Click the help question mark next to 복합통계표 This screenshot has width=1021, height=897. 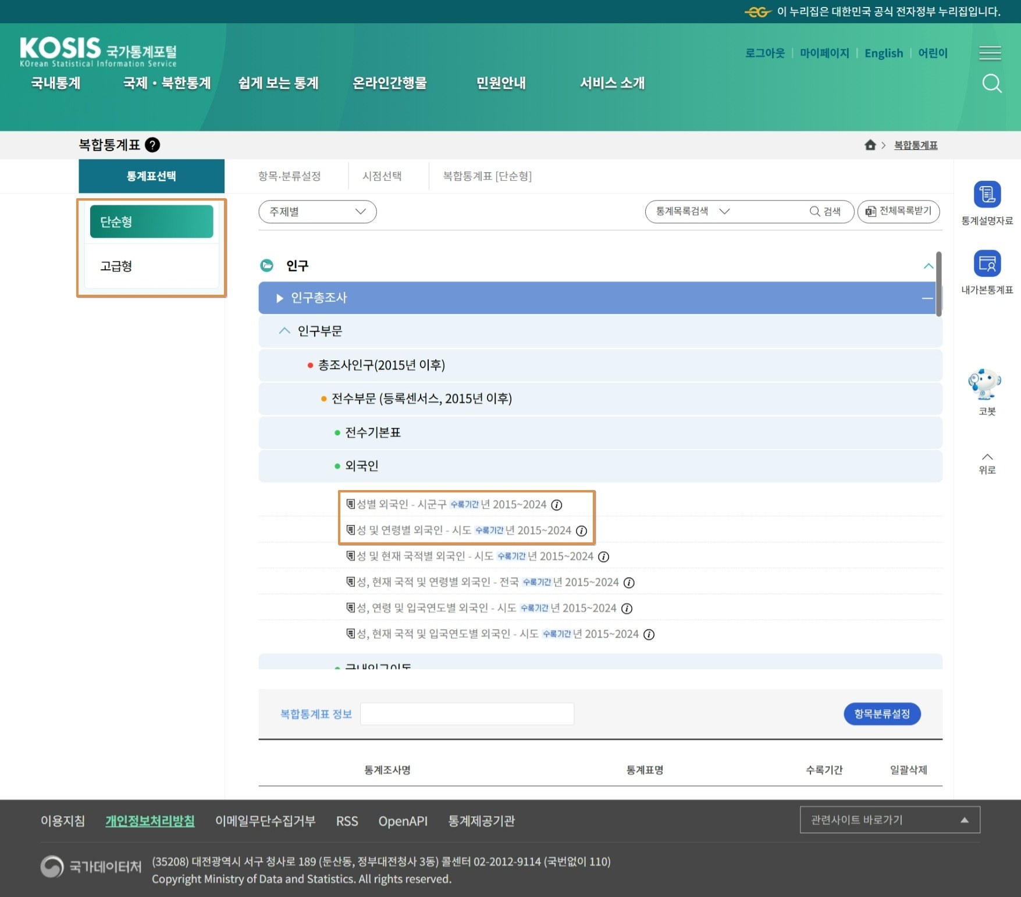click(152, 145)
